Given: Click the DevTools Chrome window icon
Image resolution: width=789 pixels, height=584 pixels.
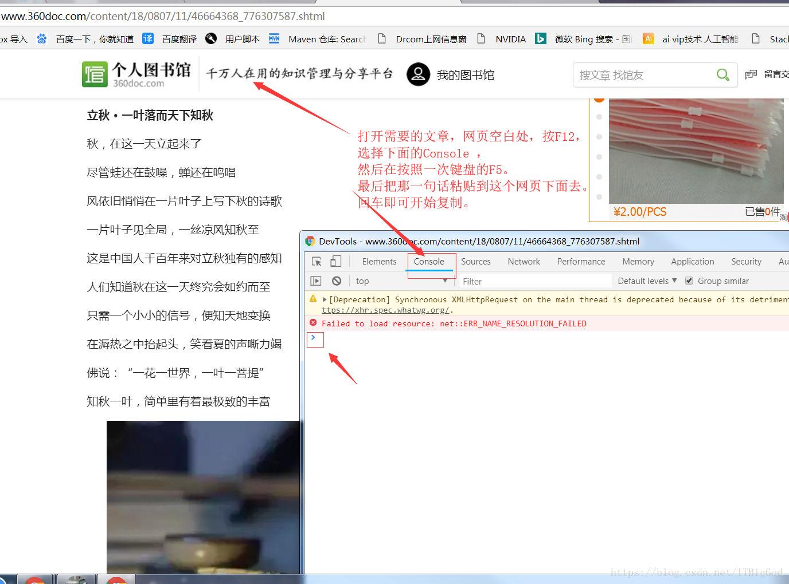Looking at the screenshot, I should (x=310, y=241).
